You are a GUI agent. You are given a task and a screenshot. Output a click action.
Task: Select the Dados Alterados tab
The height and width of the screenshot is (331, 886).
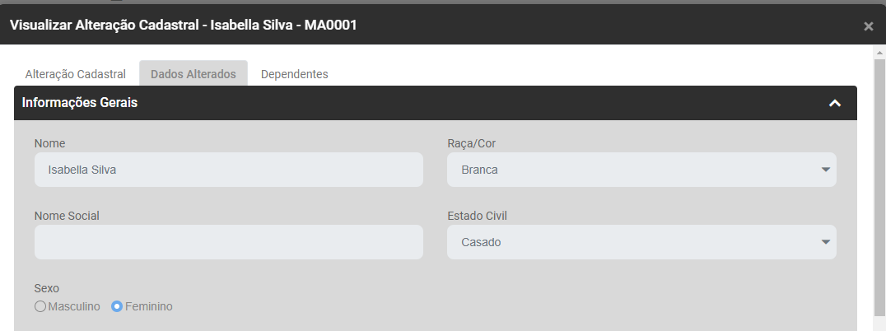coord(194,74)
